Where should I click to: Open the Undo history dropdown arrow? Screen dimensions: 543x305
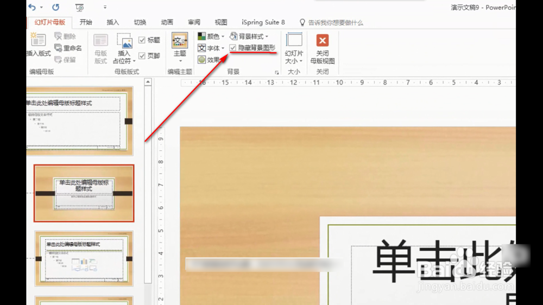[41, 7]
